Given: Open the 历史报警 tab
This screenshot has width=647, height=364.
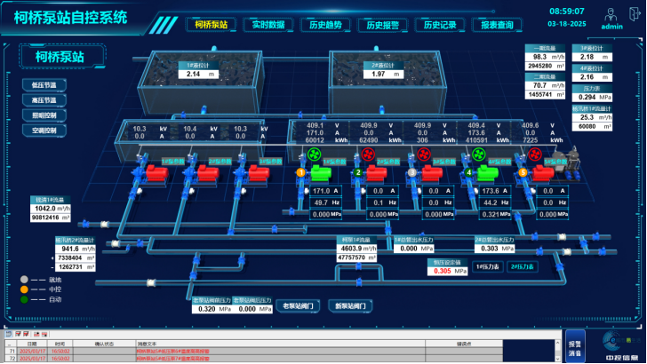Looking at the screenshot, I should (382, 25).
